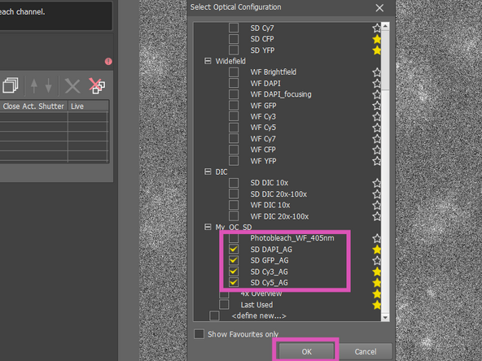Click the list scrollbar thumb

(385, 60)
